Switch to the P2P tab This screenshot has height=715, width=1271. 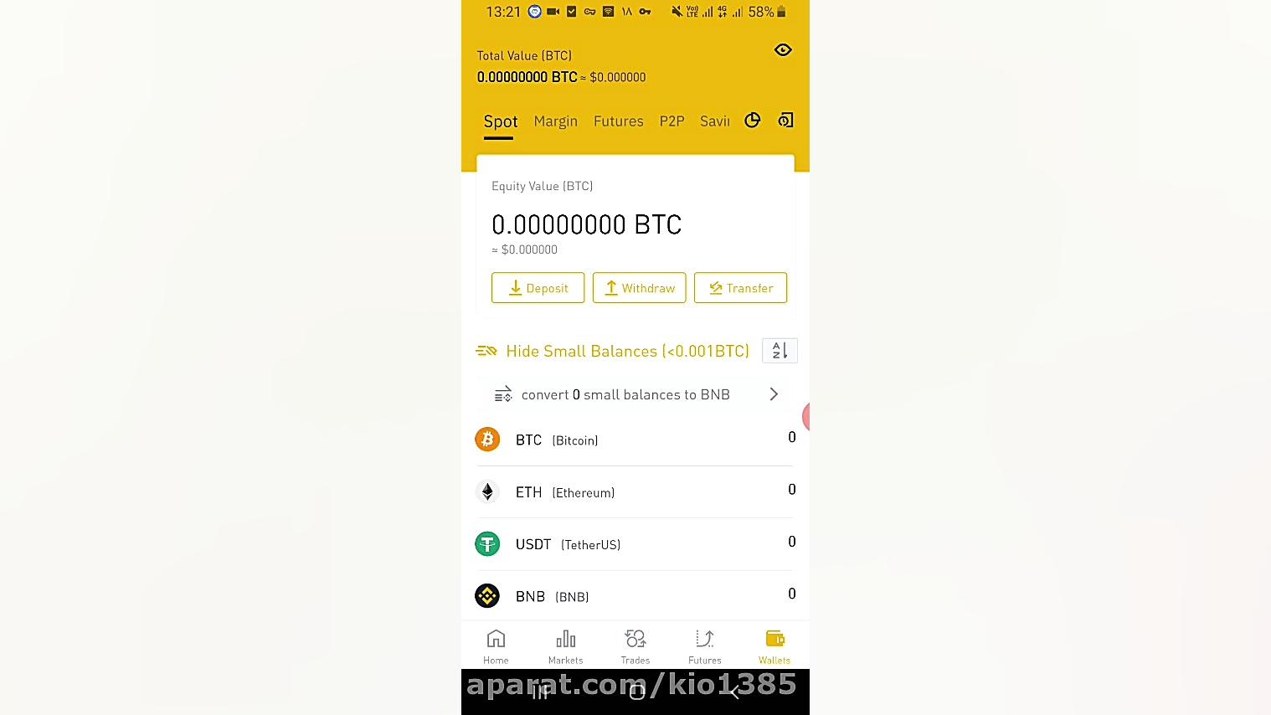pyautogui.click(x=672, y=121)
